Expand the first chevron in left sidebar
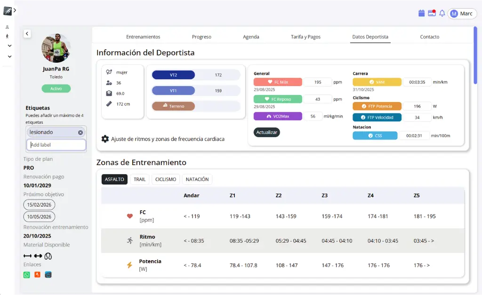The image size is (482, 295). tap(9, 46)
